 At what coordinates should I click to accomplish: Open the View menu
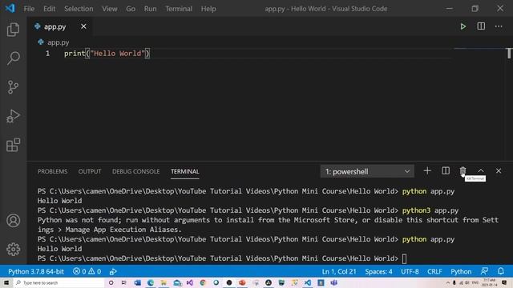tap(110, 9)
